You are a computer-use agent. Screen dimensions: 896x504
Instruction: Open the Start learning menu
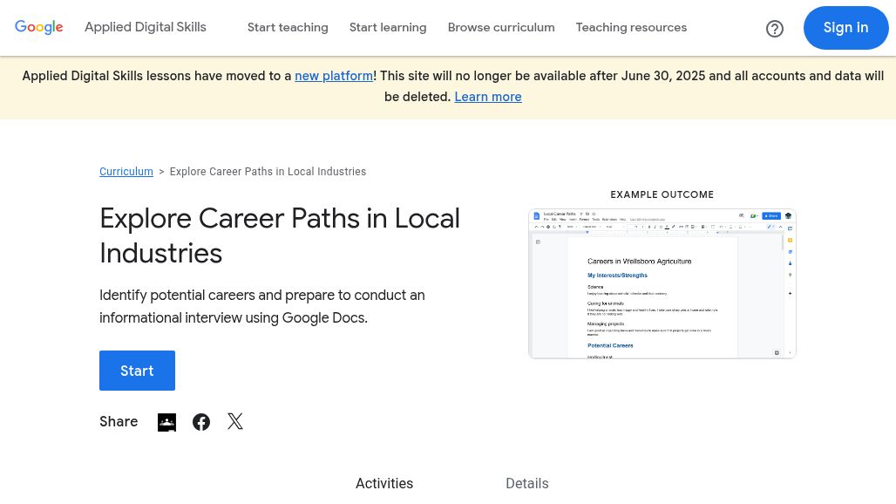tap(388, 27)
